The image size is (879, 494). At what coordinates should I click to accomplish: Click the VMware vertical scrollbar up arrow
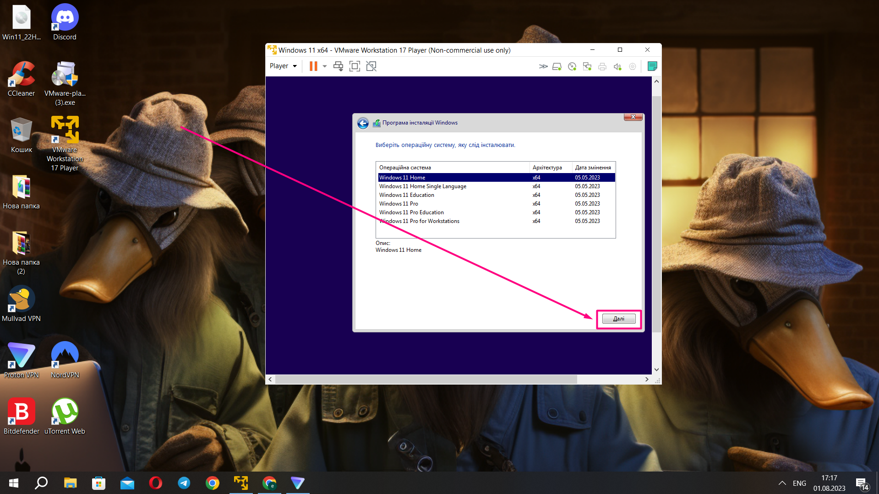656,81
